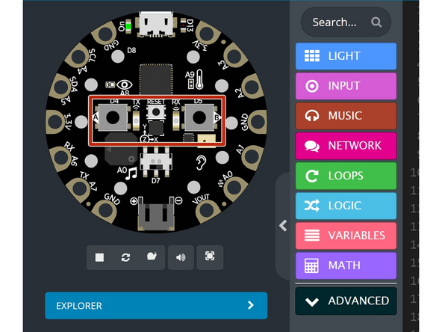442x332 pixels.
Task: Click the A8 eye light sensor
Action: click(x=124, y=84)
